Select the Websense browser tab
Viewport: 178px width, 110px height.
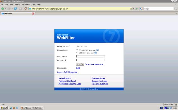(18, 13)
